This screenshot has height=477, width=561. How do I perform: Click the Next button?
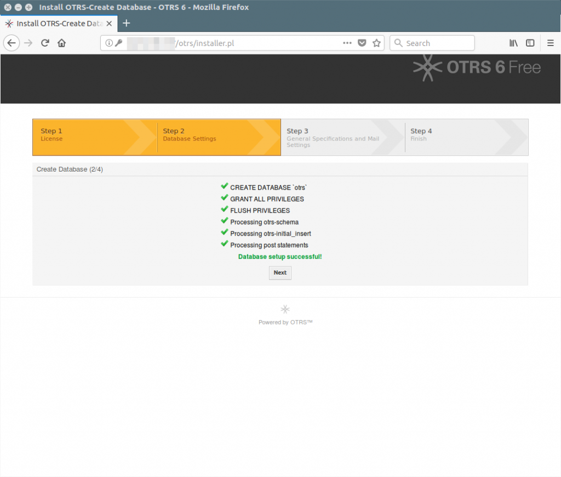pos(280,272)
